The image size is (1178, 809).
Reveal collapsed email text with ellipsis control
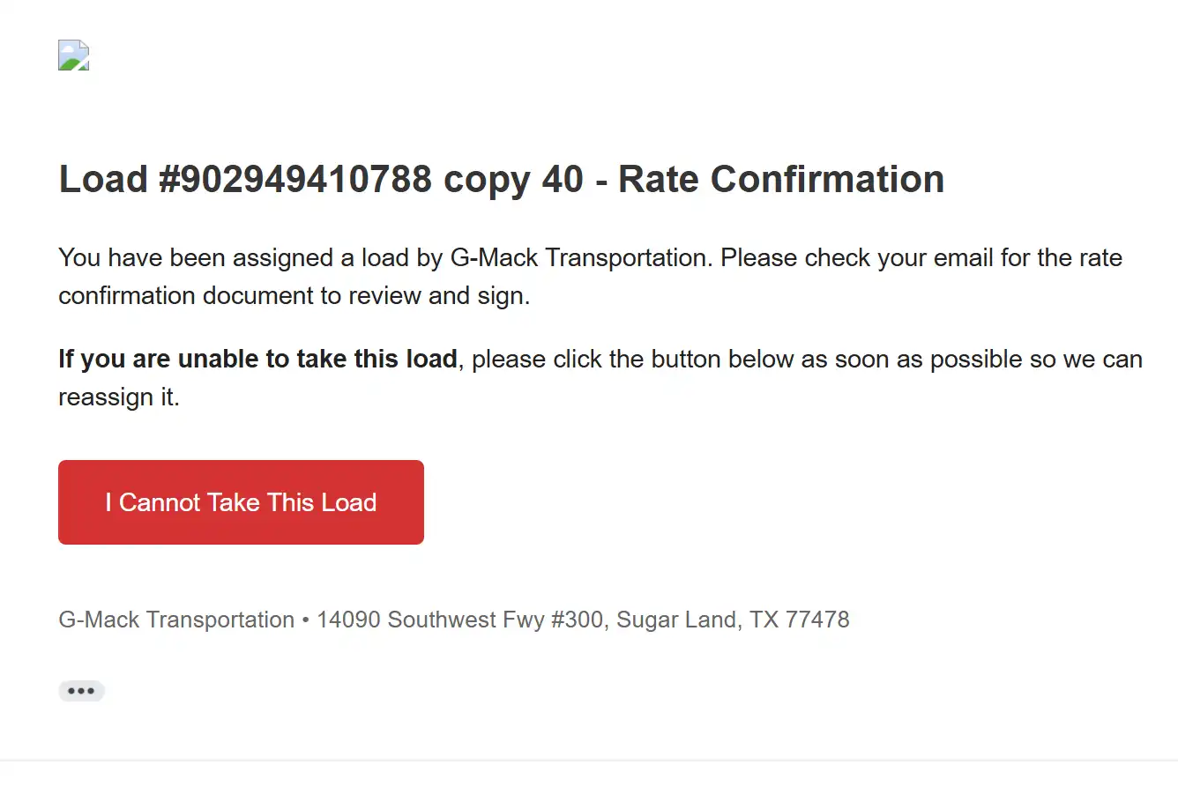click(81, 690)
